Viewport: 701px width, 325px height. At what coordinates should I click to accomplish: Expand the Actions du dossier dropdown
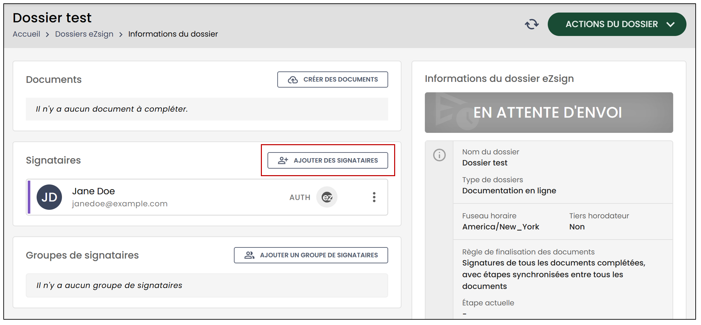pyautogui.click(x=617, y=24)
